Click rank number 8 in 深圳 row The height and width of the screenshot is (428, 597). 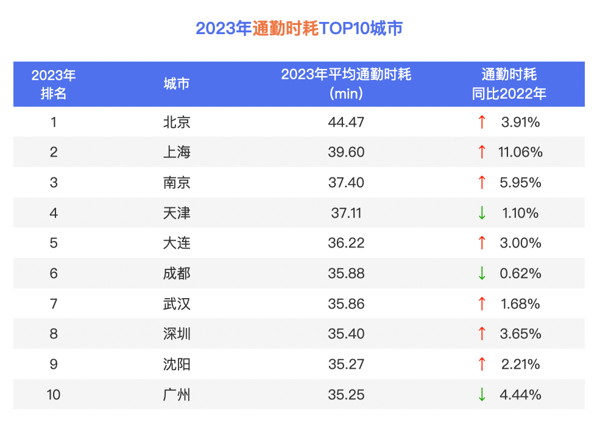pyautogui.click(x=54, y=333)
